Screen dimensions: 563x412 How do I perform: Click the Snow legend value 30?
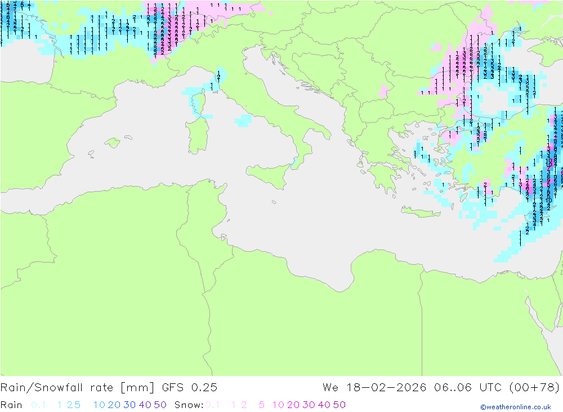point(309,405)
